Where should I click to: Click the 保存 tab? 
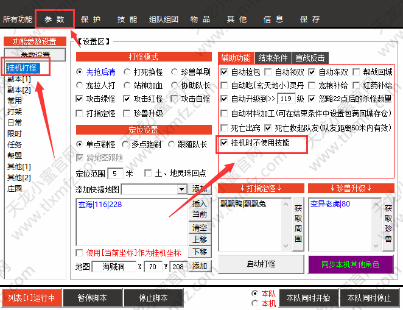[310, 19]
